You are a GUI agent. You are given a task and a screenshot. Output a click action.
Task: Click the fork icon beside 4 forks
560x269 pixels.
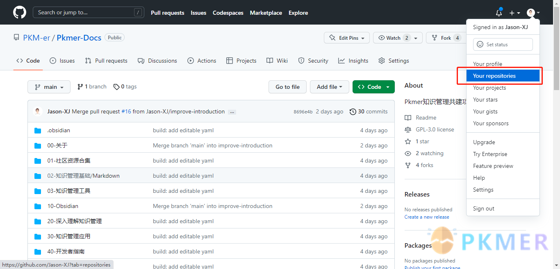408,165
